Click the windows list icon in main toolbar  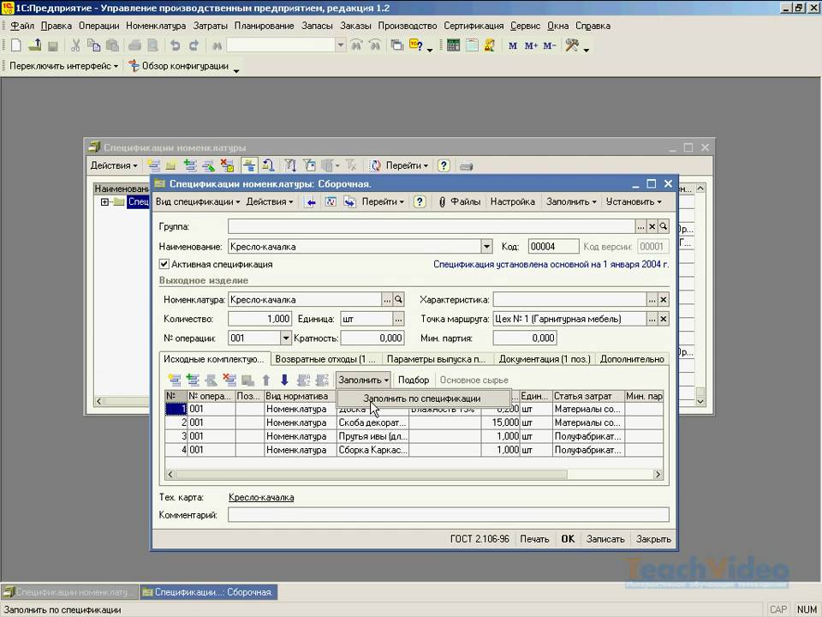tap(397, 45)
